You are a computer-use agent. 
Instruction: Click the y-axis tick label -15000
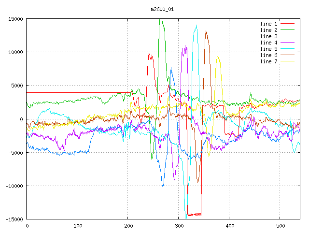click(14, 219)
